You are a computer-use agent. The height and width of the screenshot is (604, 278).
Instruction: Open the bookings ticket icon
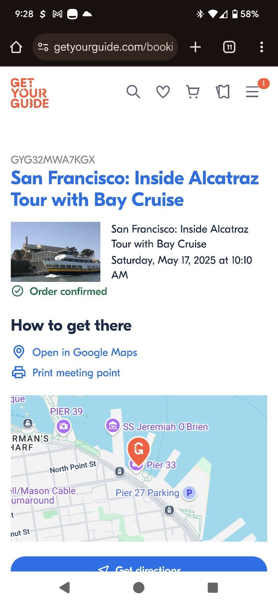tap(223, 92)
